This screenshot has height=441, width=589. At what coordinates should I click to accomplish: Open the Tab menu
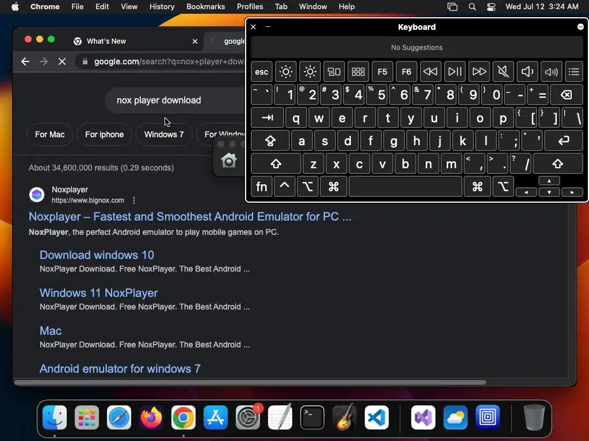281,7
